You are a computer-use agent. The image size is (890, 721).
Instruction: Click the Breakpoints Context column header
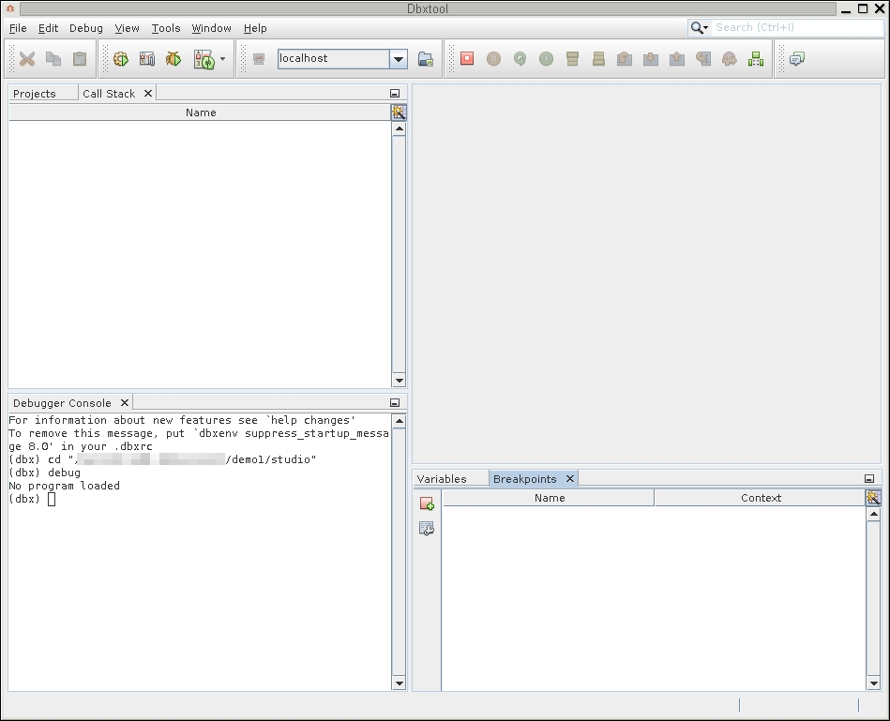pyautogui.click(x=761, y=498)
